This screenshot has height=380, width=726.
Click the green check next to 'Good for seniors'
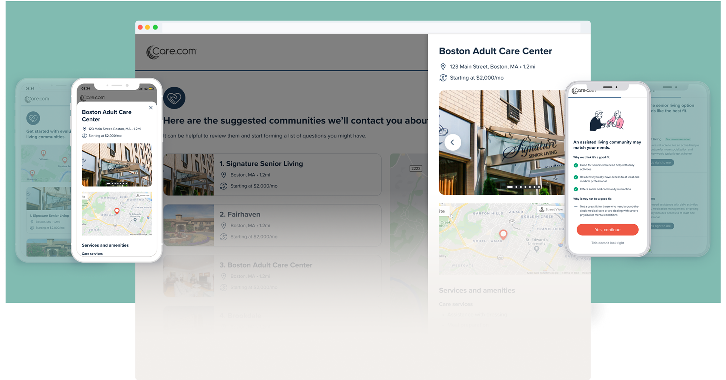tap(576, 165)
